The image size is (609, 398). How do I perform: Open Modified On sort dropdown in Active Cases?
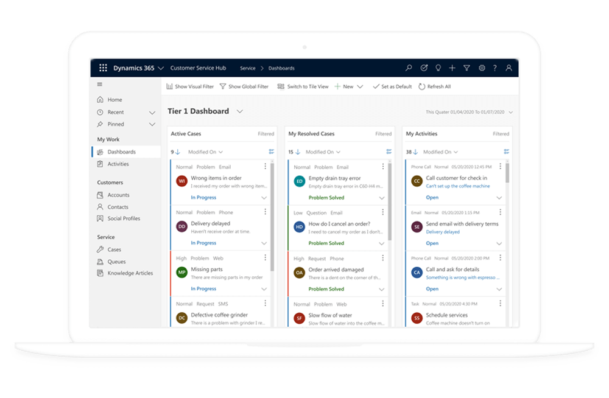coord(205,152)
